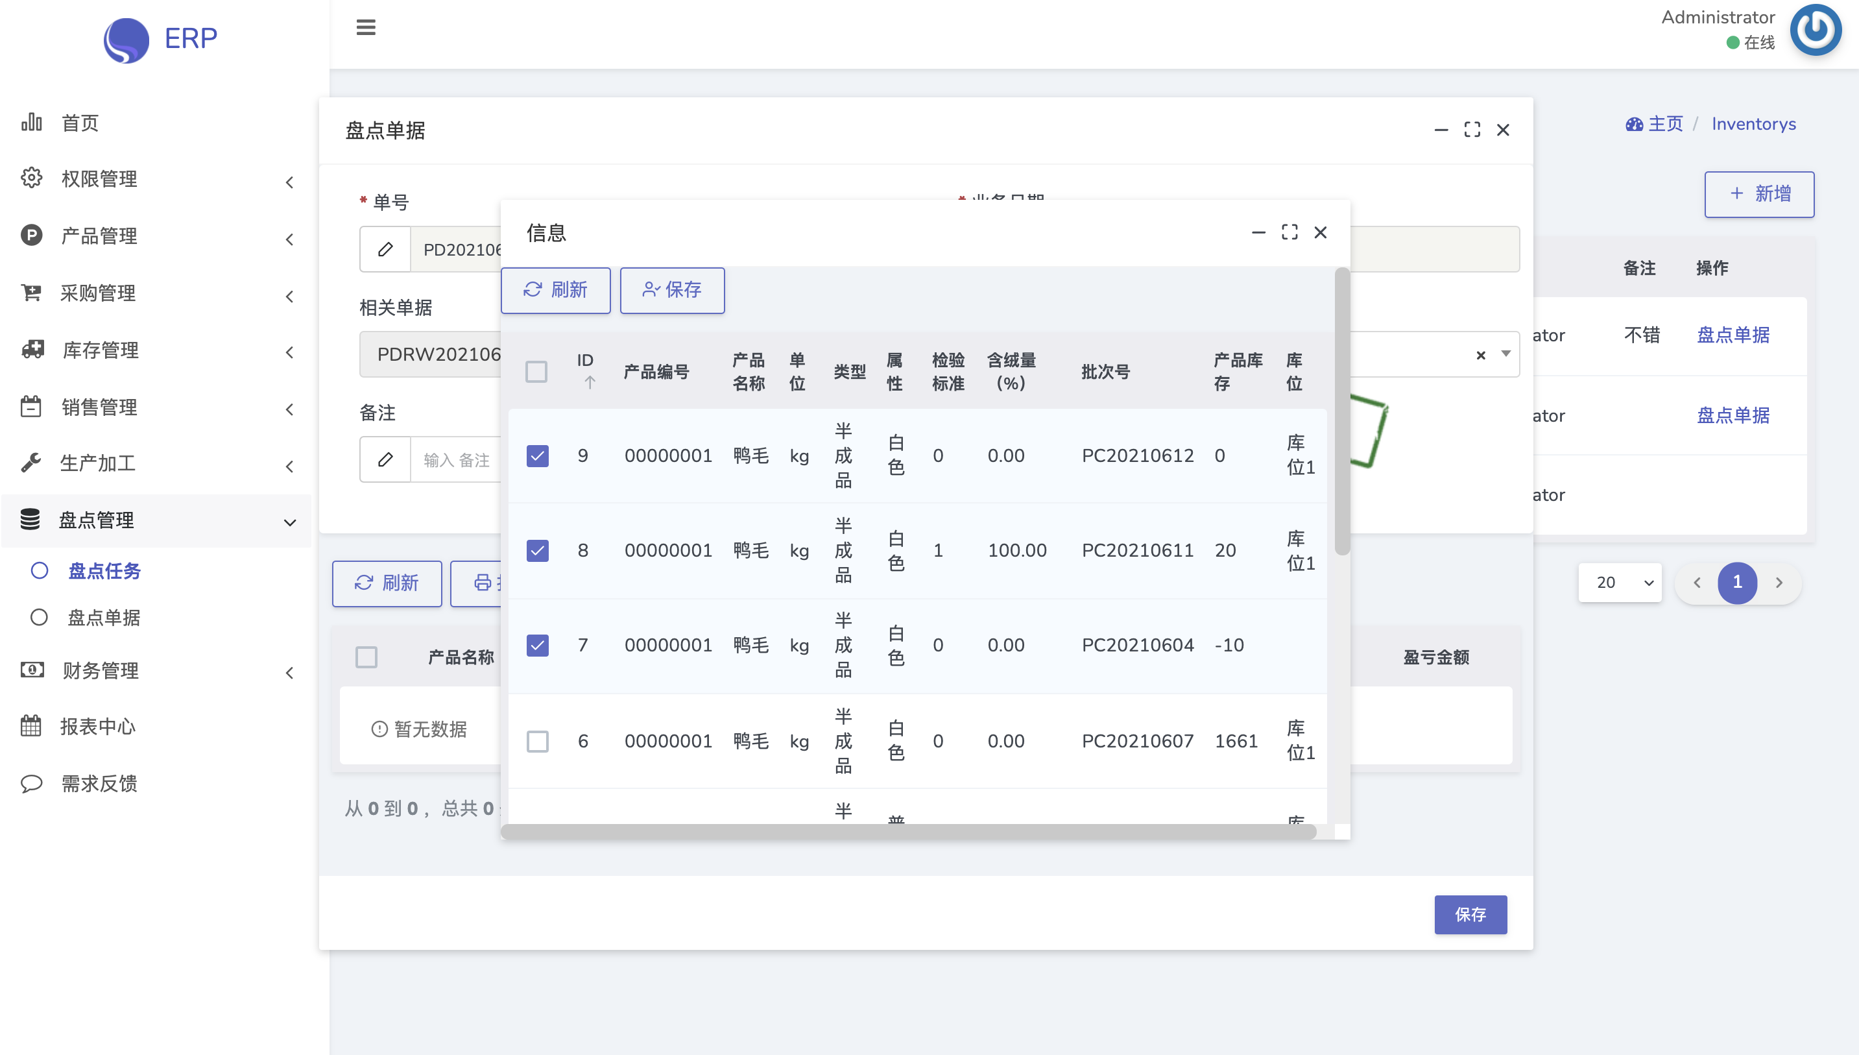Image resolution: width=1859 pixels, height=1055 pixels.
Task: Click the pencil icon beside 单号 field
Action: (385, 249)
